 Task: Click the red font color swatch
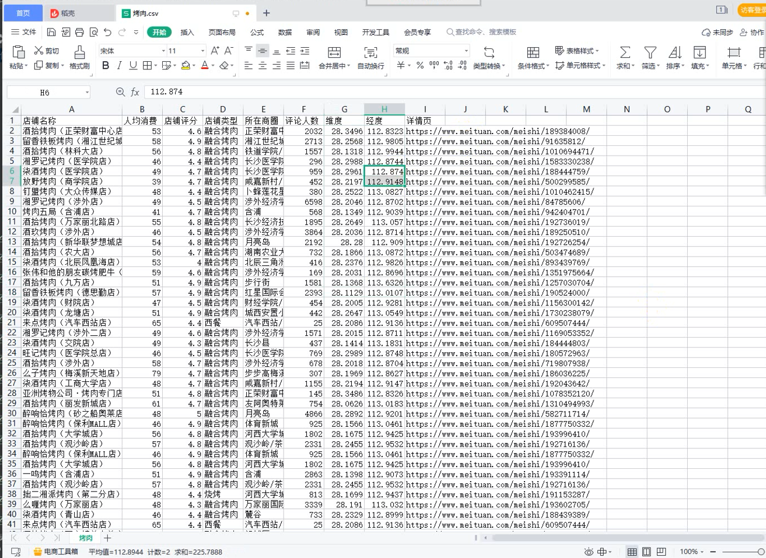(x=205, y=65)
